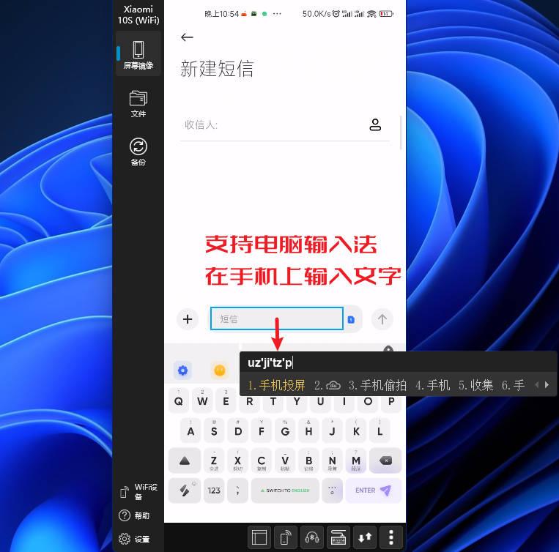The height and width of the screenshot is (552, 559).
Task: Open the 文件 files section
Action: click(138, 103)
